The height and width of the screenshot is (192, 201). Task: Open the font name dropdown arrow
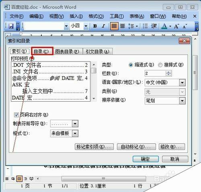[66, 26]
